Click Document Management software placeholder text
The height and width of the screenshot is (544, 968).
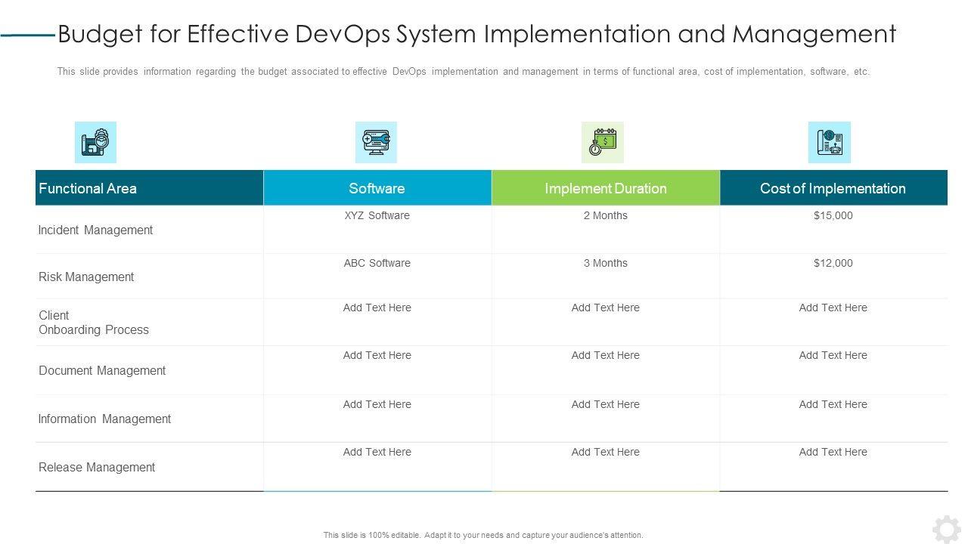point(377,356)
